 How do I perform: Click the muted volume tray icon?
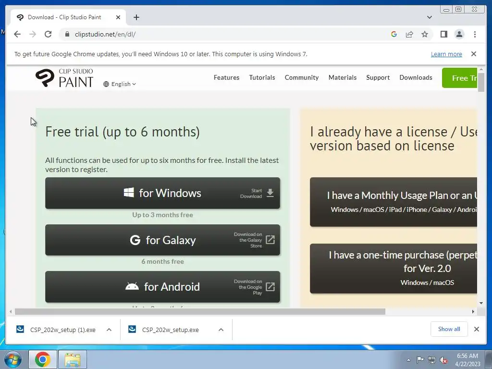tap(443, 360)
